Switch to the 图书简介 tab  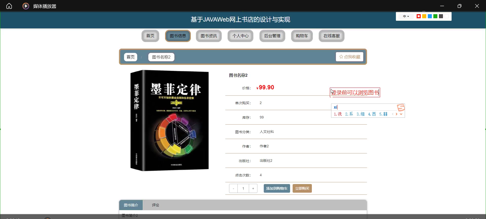(131, 205)
